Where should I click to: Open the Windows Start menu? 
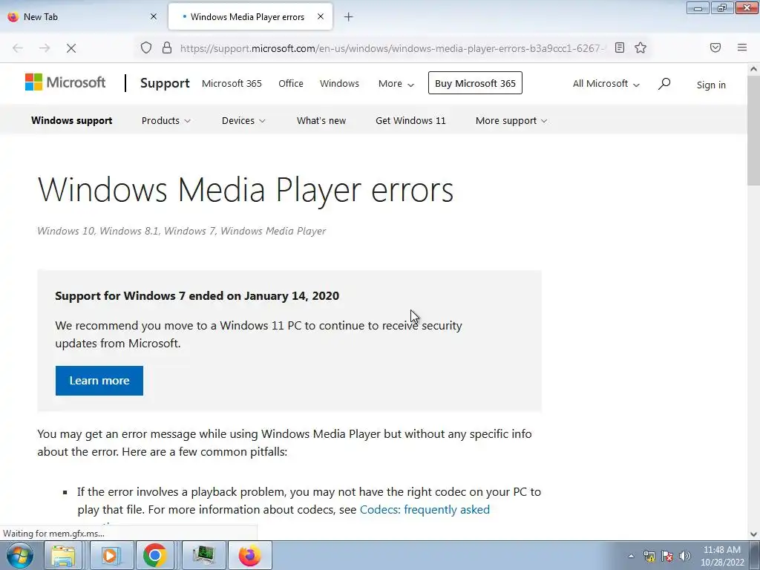(20, 555)
